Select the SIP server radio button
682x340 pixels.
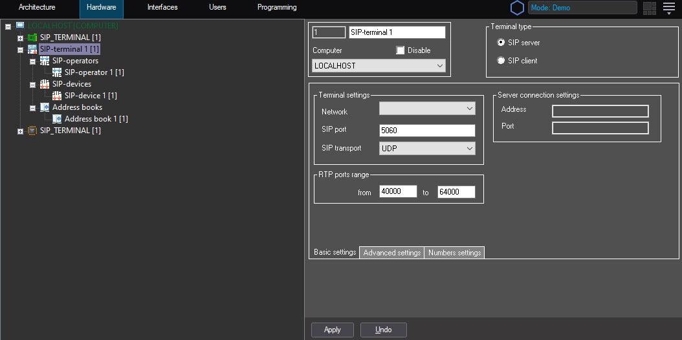501,43
